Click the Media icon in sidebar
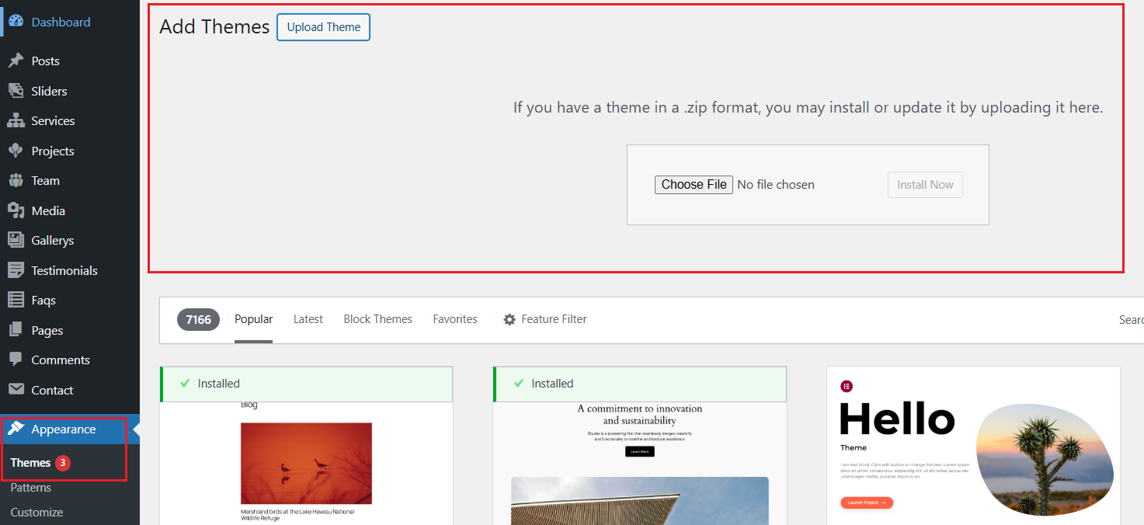The height and width of the screenshot is (525, 1144). [x=16, y=210]
